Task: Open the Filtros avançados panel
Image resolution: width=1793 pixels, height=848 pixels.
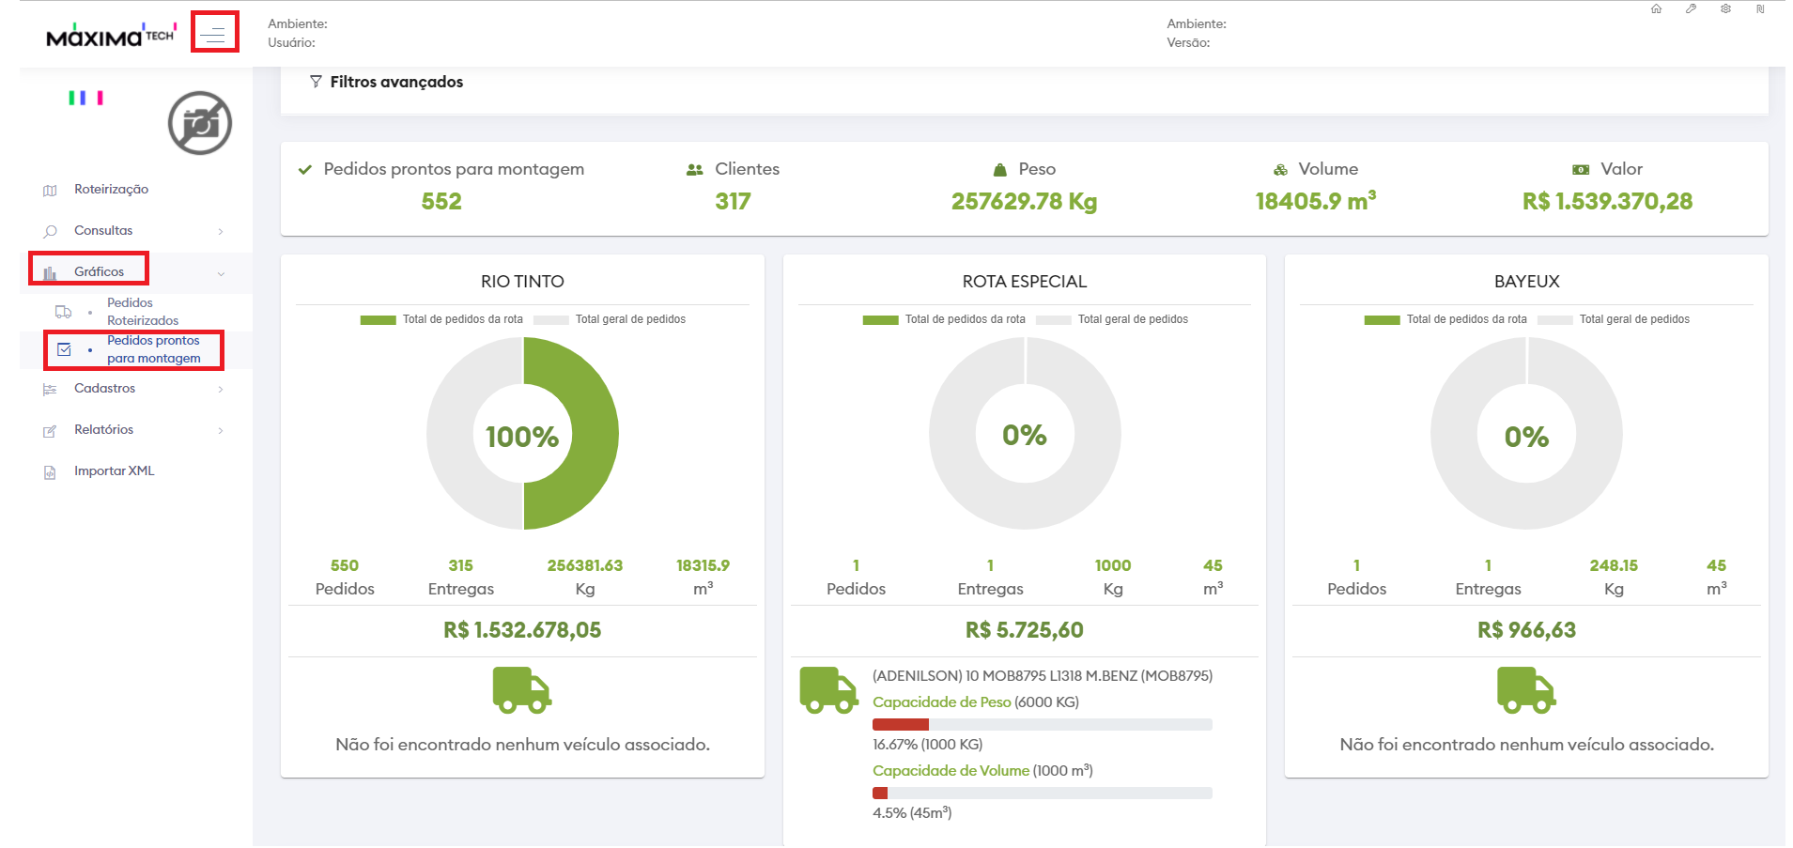Action: [x=395, y=82]
